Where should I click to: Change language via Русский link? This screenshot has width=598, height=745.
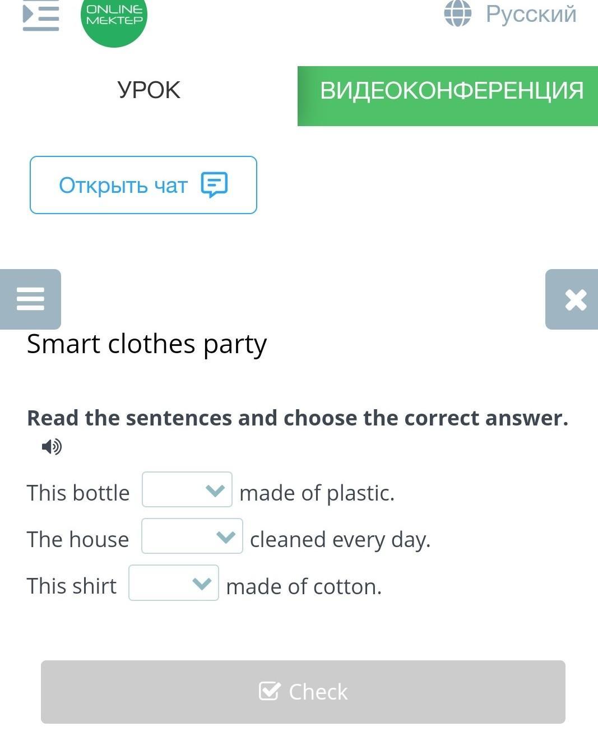tap(531, 14)
